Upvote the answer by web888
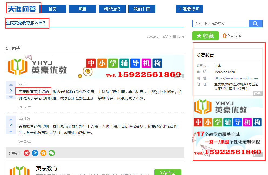The height and width of the screenshot is (175, 268). [x=11, y=85]
